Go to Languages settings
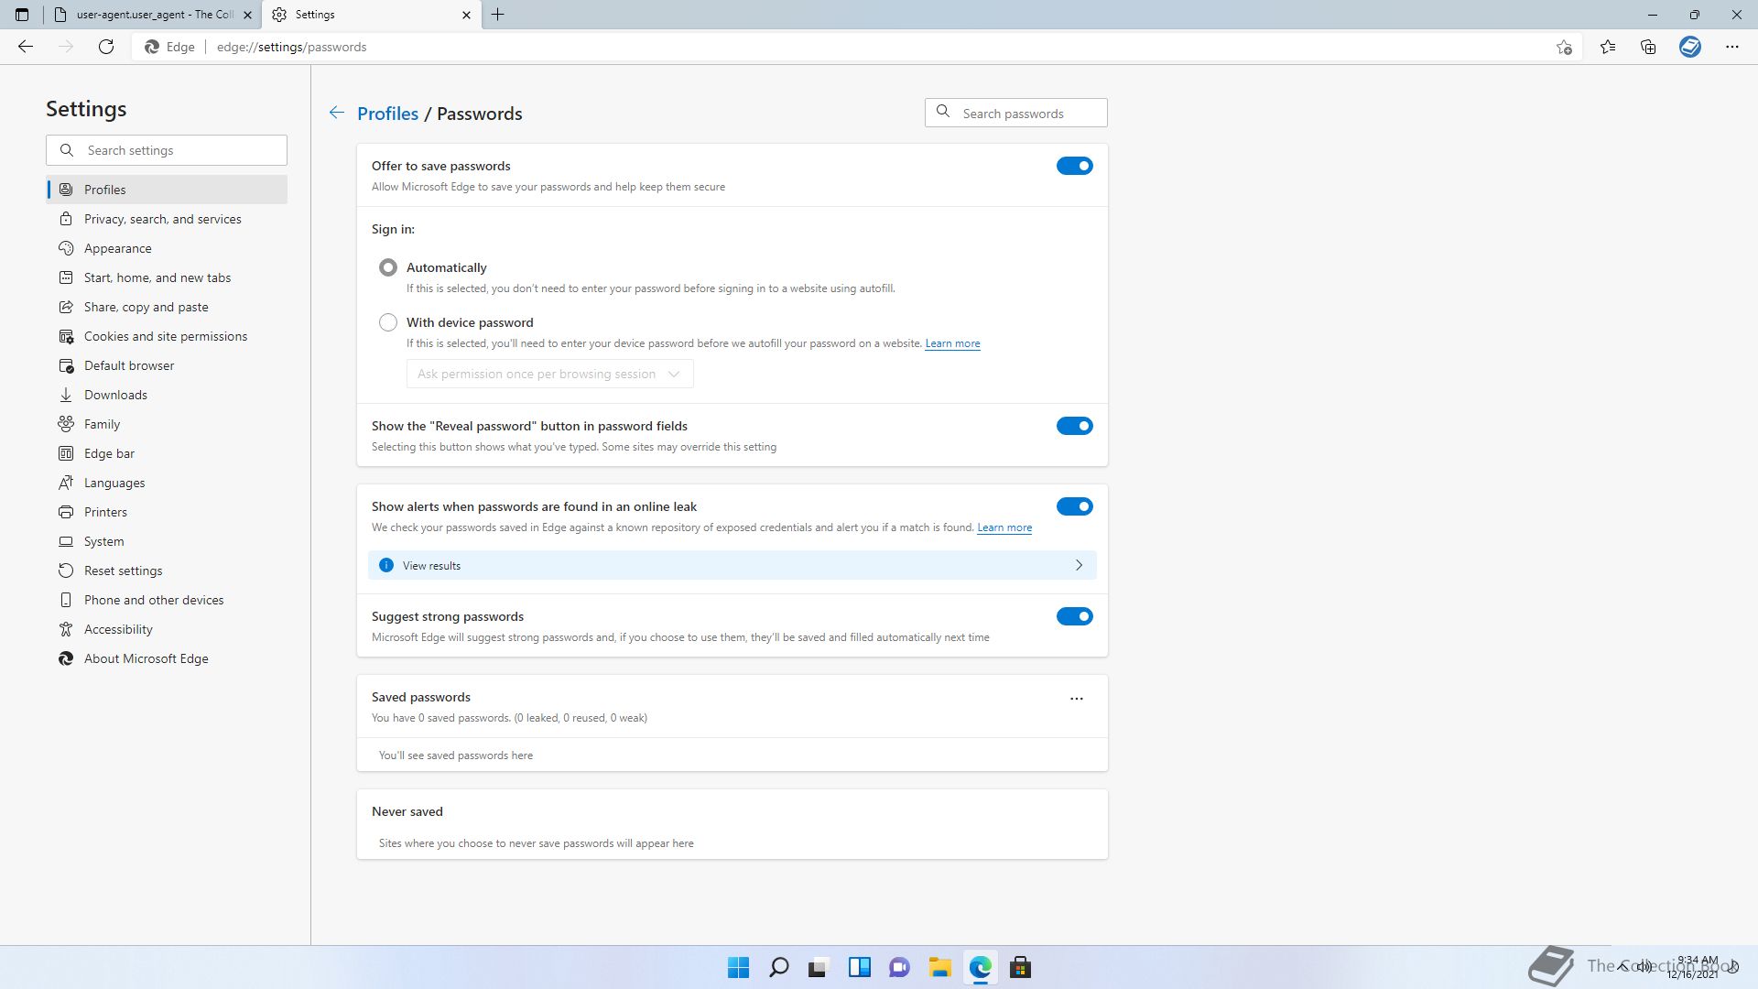The height and width of the screenshot is (989, 1758). [x=167, y=483]
